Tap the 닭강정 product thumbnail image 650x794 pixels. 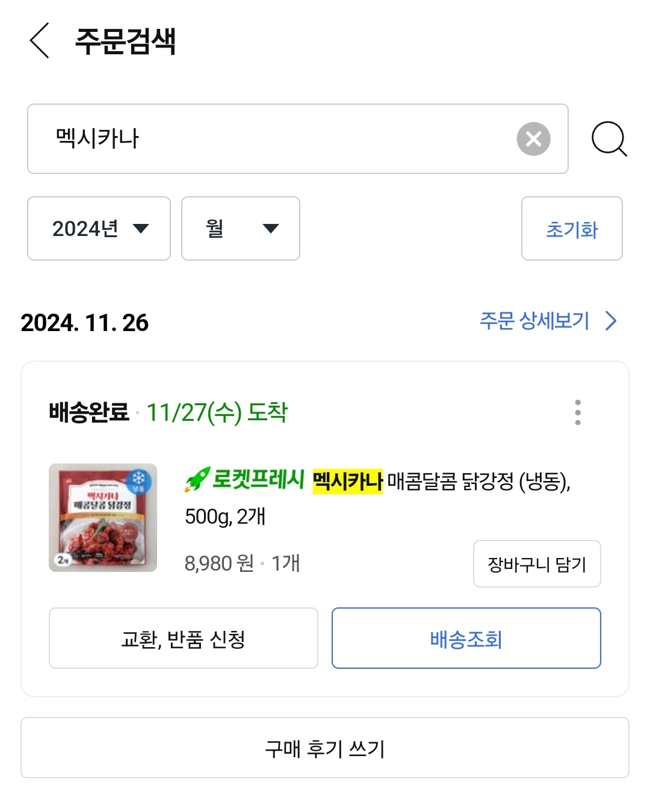(x=103, y=518)
